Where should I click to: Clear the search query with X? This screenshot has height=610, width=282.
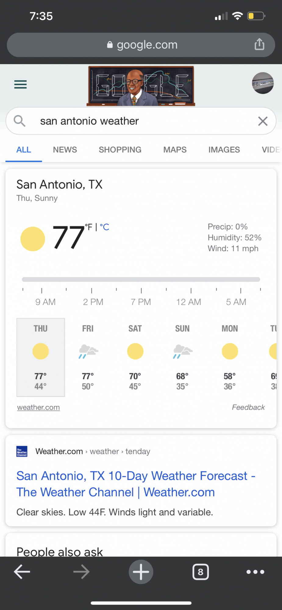(262, 121)
